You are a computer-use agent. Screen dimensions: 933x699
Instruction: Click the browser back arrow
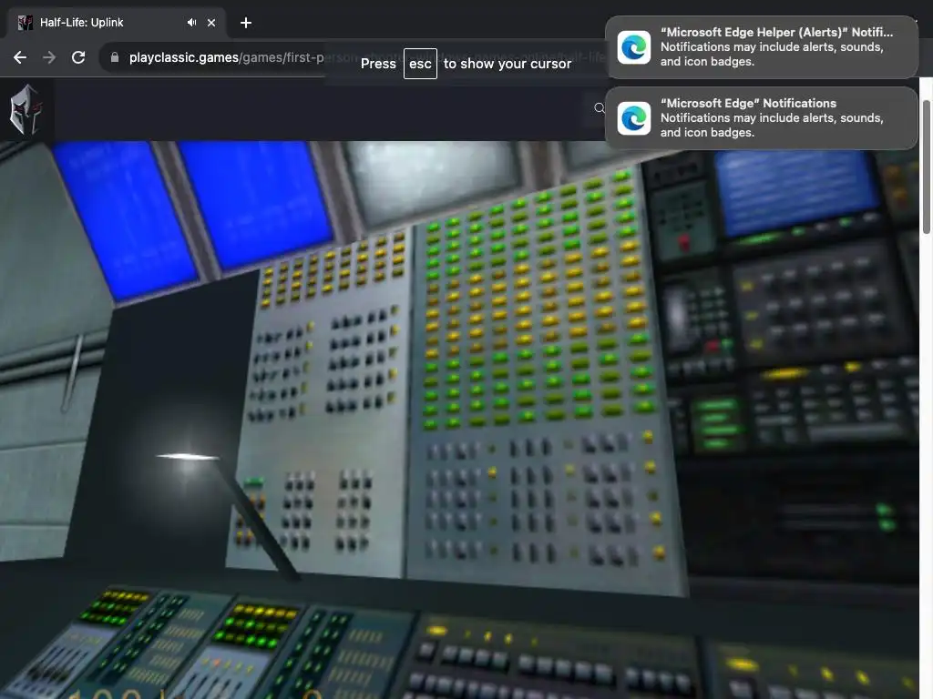(x=20, y=57)
